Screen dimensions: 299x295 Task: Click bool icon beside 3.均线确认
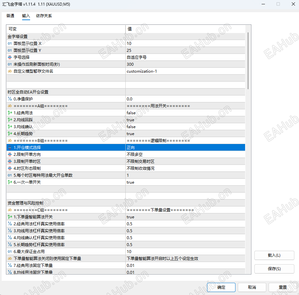[x=10, y=127]
